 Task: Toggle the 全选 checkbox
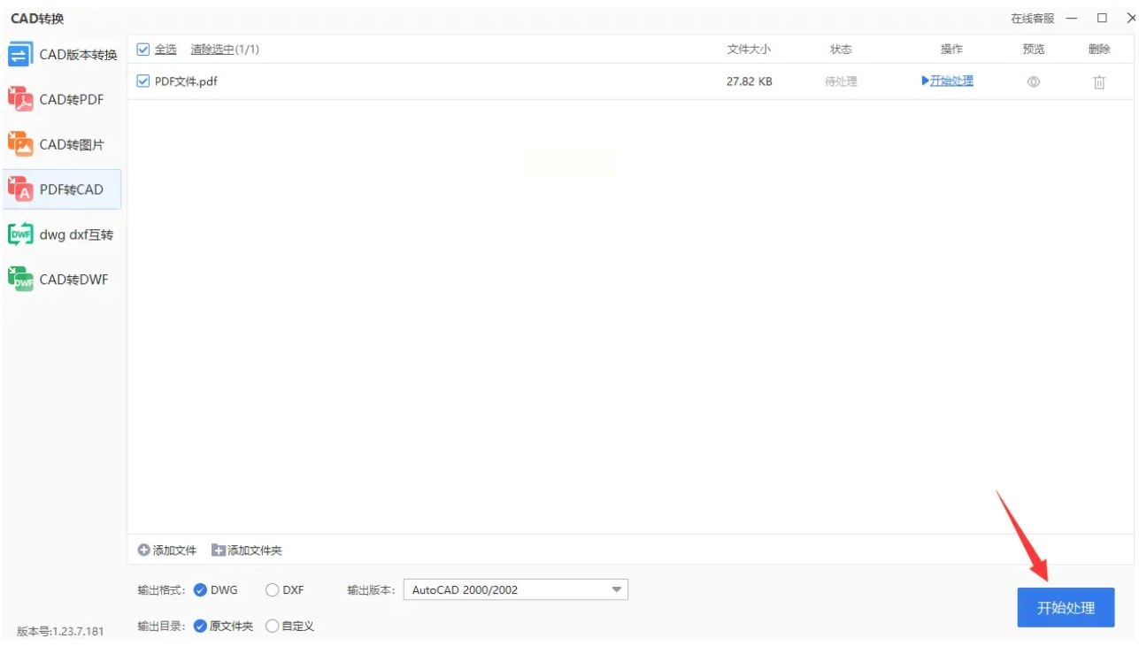(x=143, y=50)
